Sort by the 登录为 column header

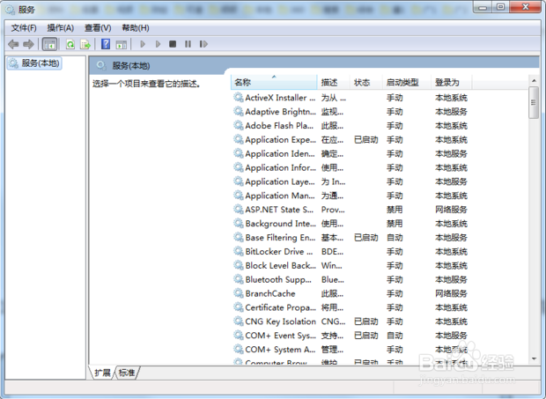[x=452, y=83]
